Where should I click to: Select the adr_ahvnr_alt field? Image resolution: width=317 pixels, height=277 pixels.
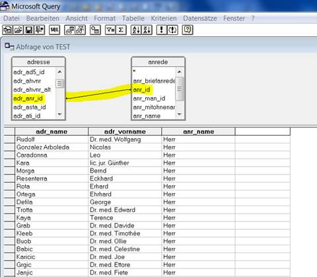32,90
